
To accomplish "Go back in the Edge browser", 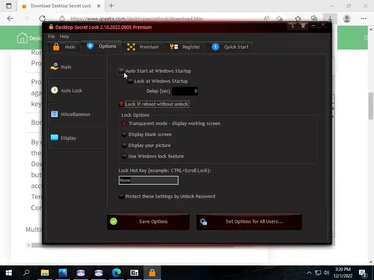I will (10, 19).
